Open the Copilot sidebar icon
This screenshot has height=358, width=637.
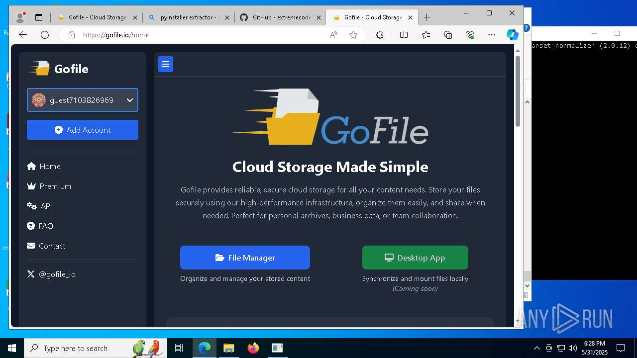[x=513, y=35]
